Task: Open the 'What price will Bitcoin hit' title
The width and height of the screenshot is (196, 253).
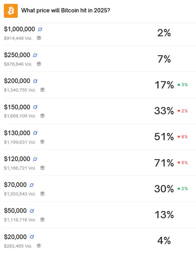Action: [66, 10]
